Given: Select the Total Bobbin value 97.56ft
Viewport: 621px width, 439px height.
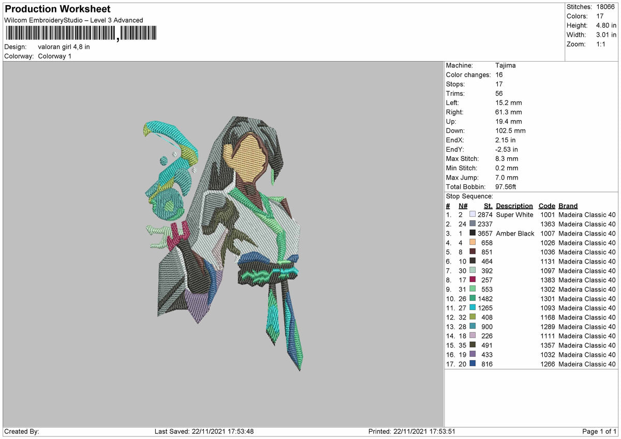Looking at the screenshot, I should click(x=506, y=186).
